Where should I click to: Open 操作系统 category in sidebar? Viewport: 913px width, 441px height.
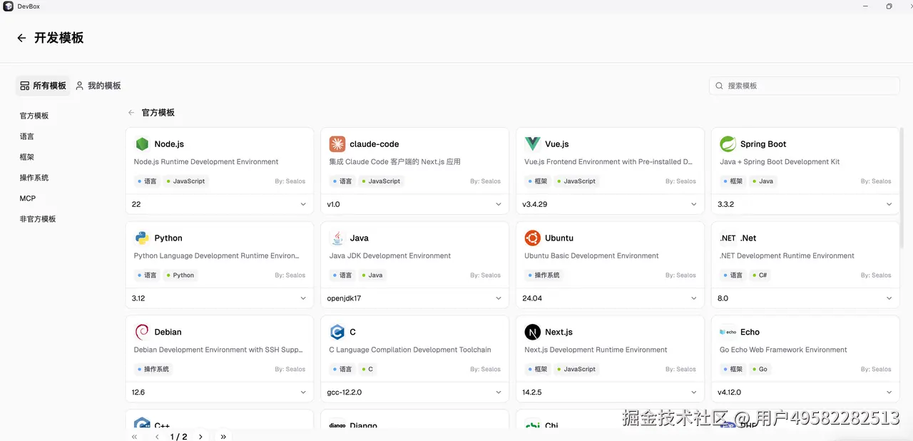click(34, 178)
